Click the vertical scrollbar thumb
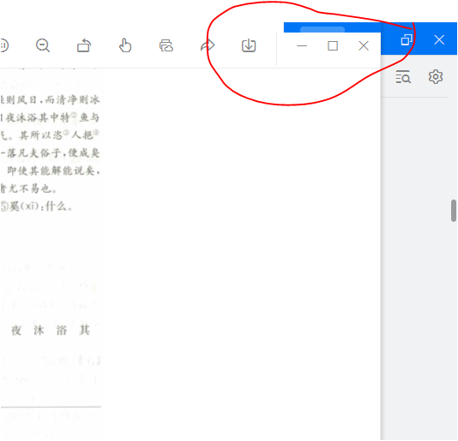The image size is (458, 441). coord(454,211)
